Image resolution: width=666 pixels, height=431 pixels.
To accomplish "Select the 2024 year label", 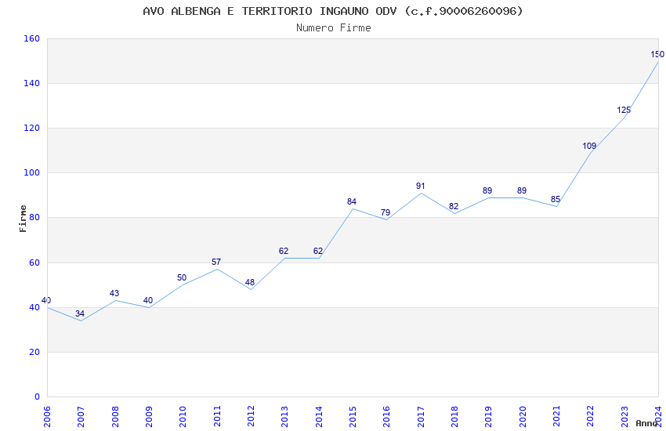I will (658, 417).
